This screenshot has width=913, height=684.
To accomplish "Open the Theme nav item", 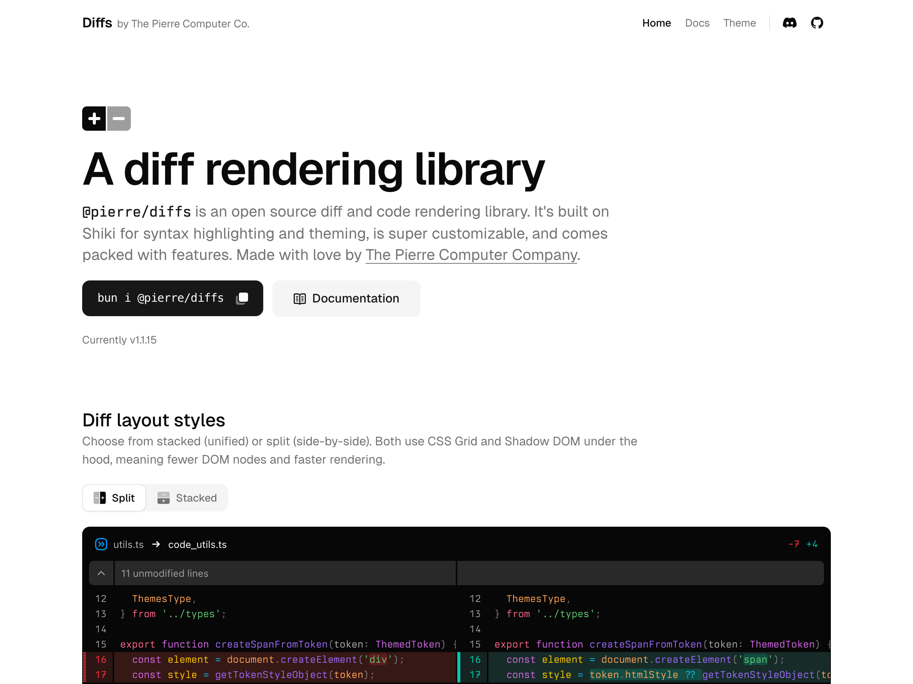I will pos(739,23).
